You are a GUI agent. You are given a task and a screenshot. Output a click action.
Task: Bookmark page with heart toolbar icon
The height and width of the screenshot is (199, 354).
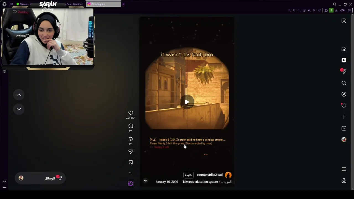(x=319, y=10)
